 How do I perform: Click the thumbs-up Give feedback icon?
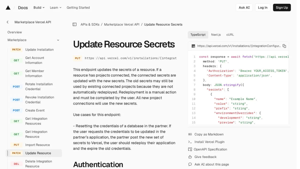pos(190,157)
